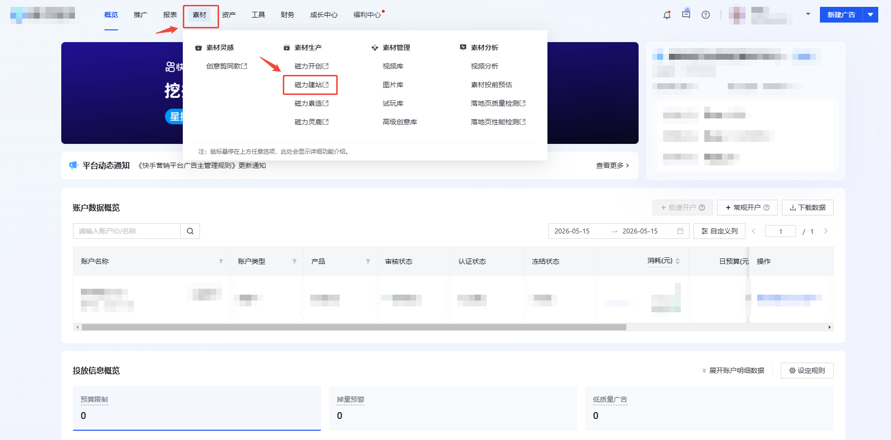
Task: Expand the 新建广告 dropdown arrow
Action: pyautogui.click(x=870, y=15)
